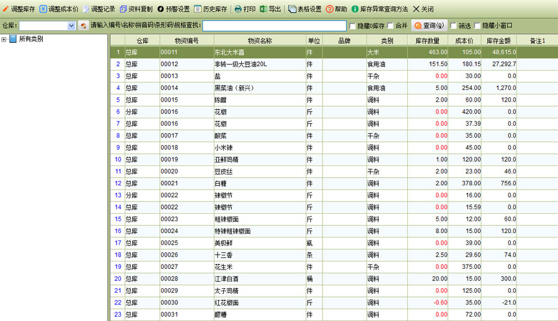Check the 隐藏小窗口 checkbox
558x321 pixels.
click(477, 26)
